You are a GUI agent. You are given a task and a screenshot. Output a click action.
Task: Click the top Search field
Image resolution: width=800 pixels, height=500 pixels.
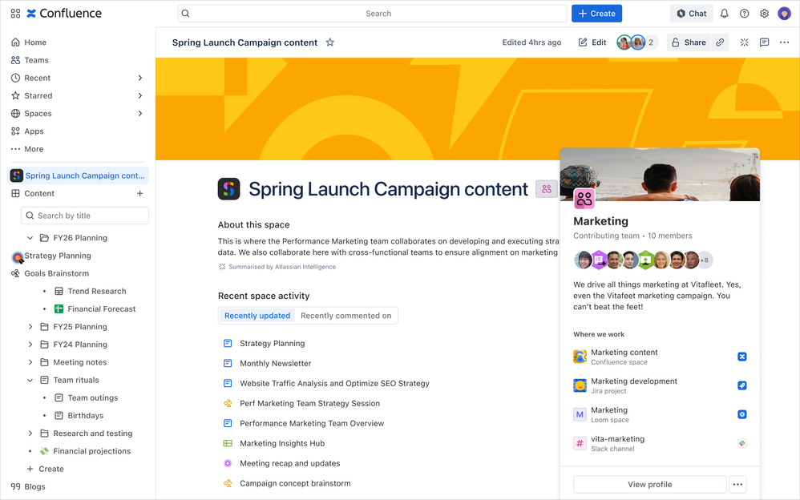(x=373, y=14)
